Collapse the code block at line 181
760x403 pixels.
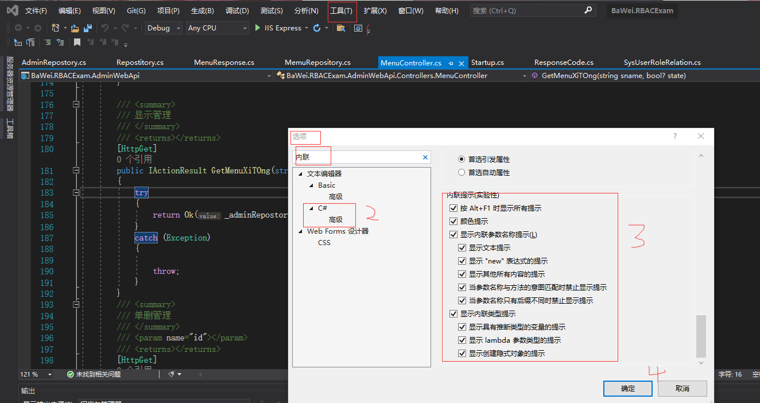coord(76,171)
